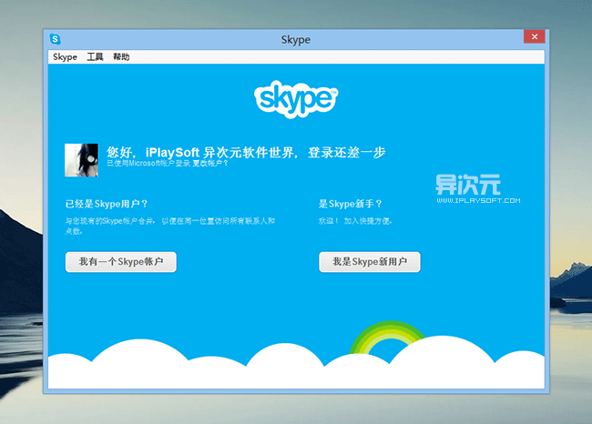Click the 我有一个Skype帐户 button
Image resolution: width=592 pixels, height=424 pixels.
click(121, 262)
